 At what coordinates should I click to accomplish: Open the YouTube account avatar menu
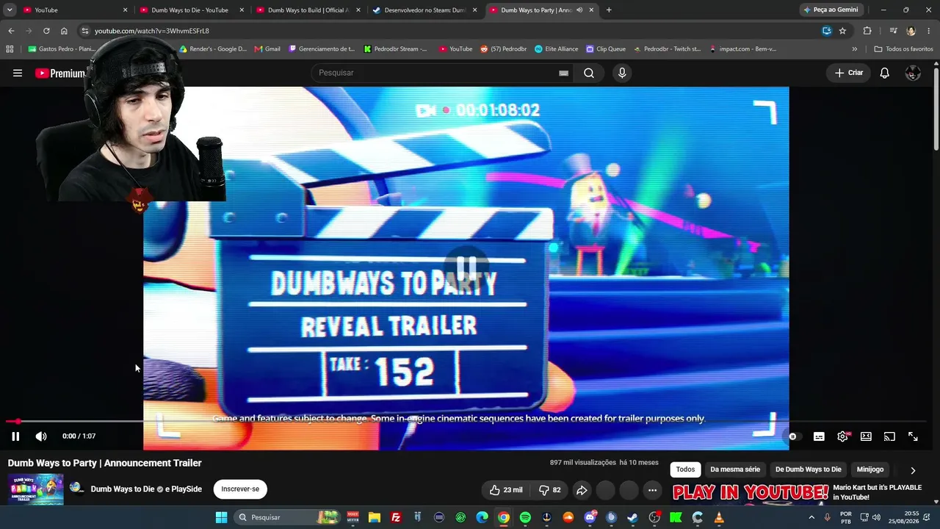913,73
